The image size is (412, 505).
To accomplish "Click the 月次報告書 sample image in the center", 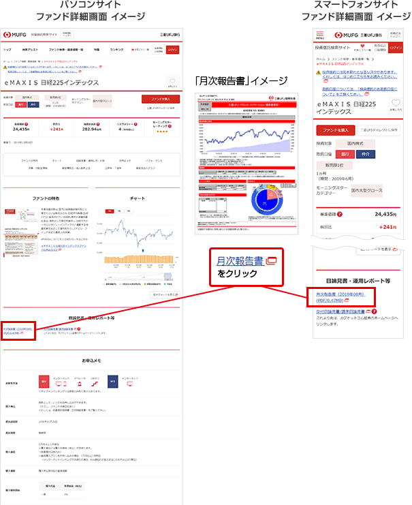I will (247, 164).
